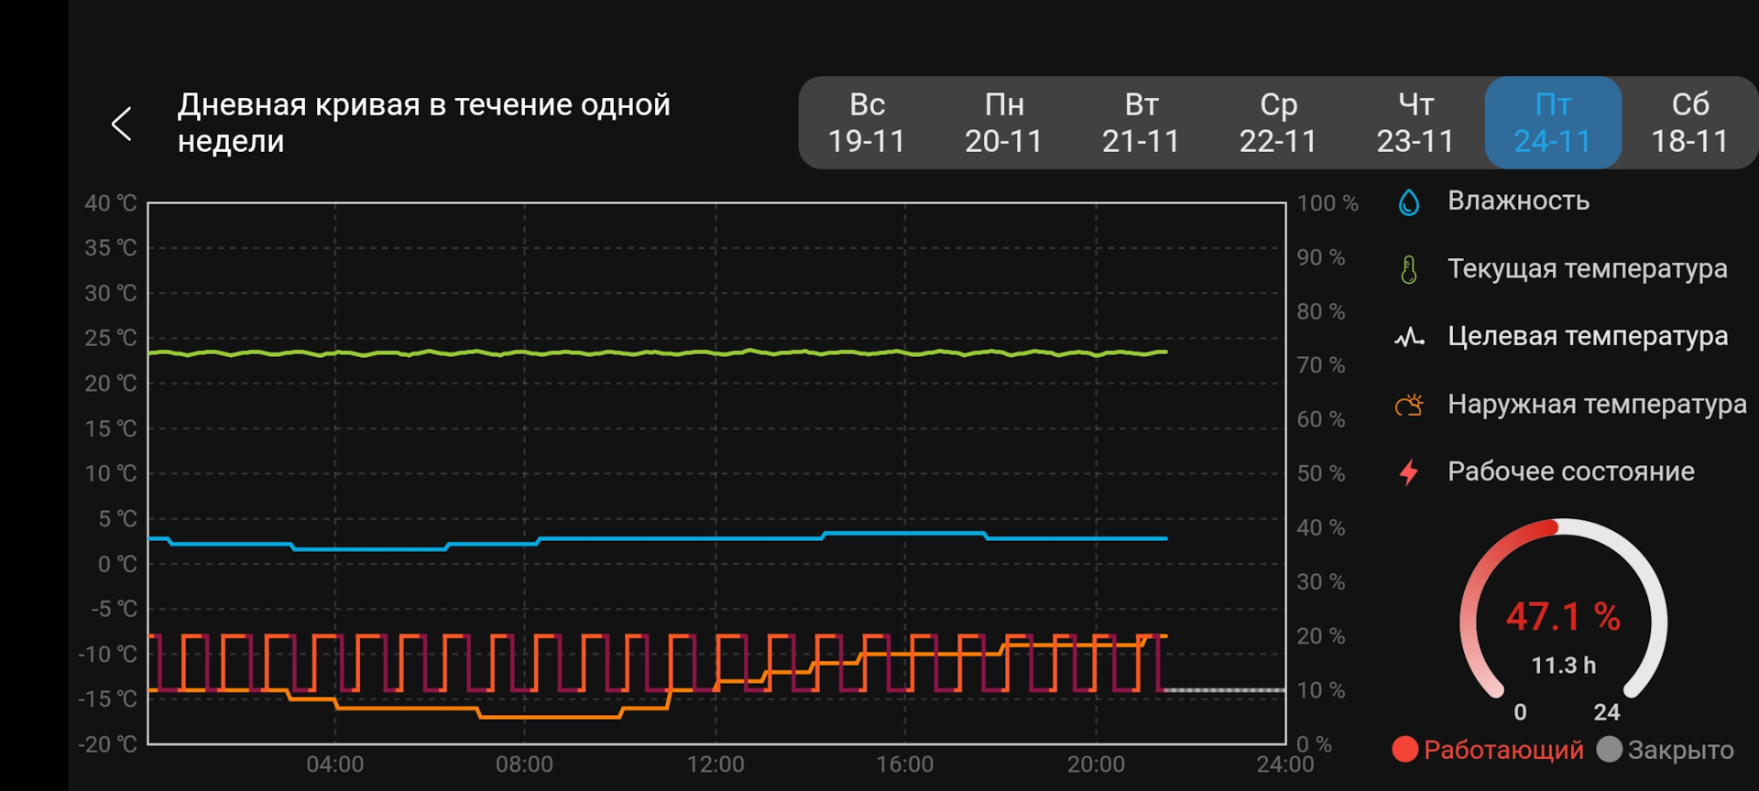The image size is (1759, 791).
Task: Click the target temperature waveform icon
Action: 1409,338
